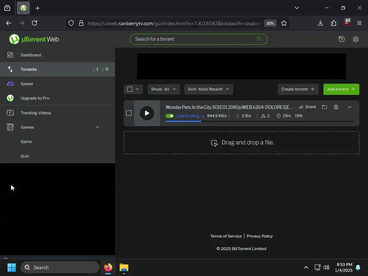The image size is (368, 276).
Task: Open the settings gear icon
Action: click(x=356, y=39)
